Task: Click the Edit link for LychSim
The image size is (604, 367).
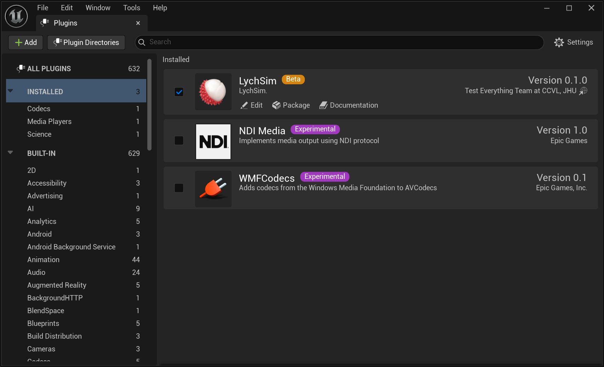Action: (252, 105)
